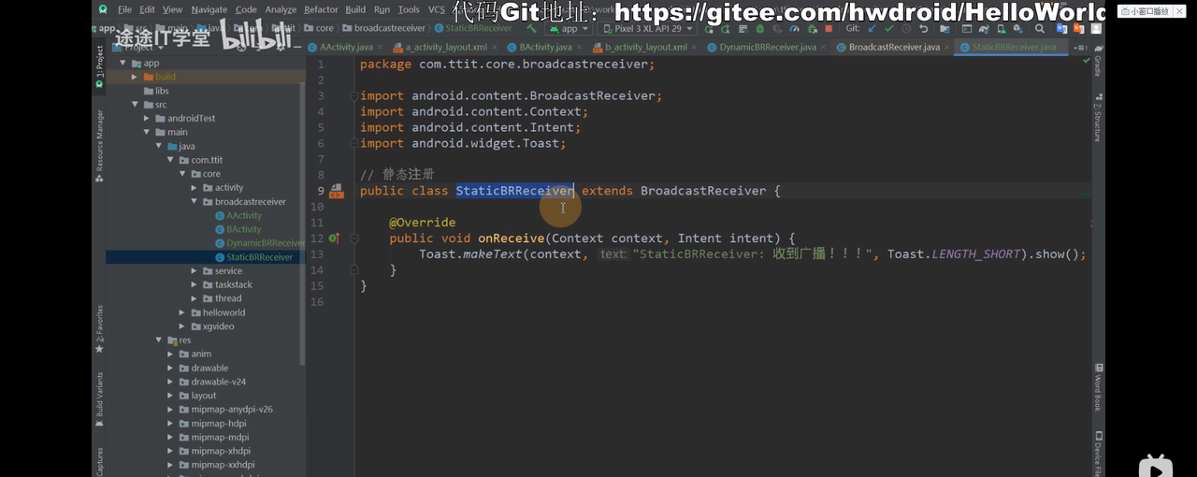Toggle the Word Book tool window
This screenshot has width=1197, height=477.
(1098, 388)
